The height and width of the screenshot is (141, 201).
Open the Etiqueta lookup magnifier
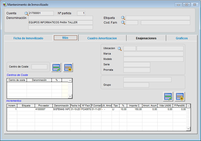[123, 18]
